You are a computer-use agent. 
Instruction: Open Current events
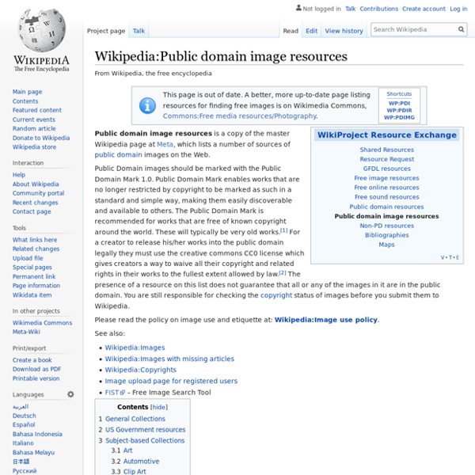click(34, 120)
